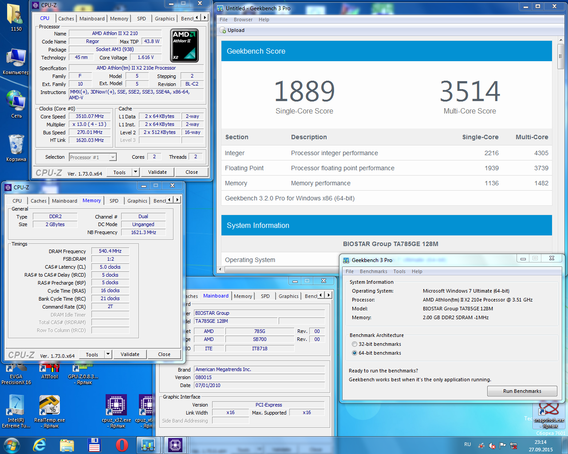This screenshot has height=454, width=568.
Task: Click the AMD Athlon II processor logo
Action: point(185,45)
